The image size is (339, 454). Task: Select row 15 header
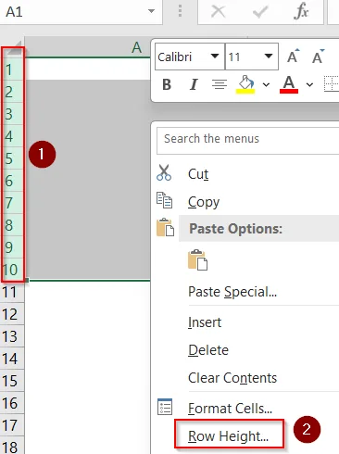click(x=12, y=381)
